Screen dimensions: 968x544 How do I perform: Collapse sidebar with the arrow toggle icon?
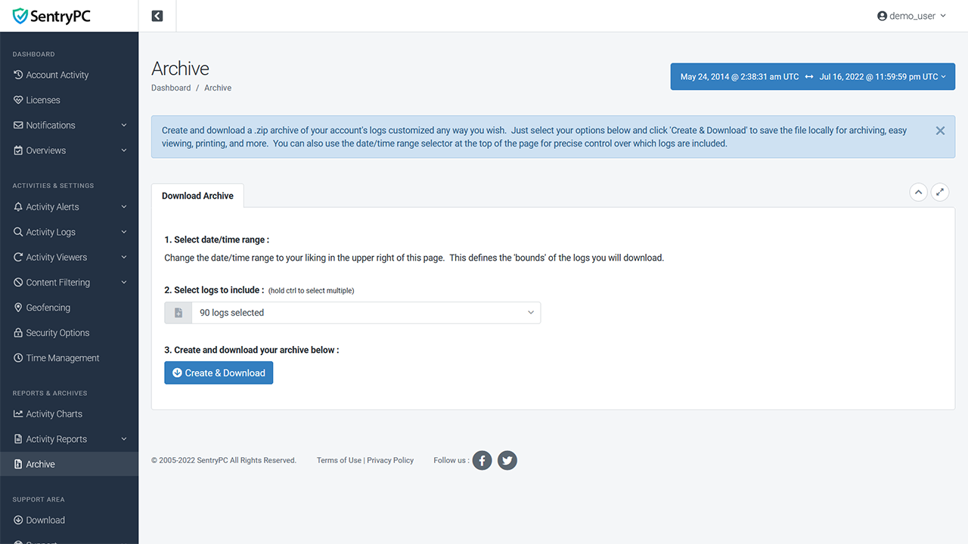(157, 16)
